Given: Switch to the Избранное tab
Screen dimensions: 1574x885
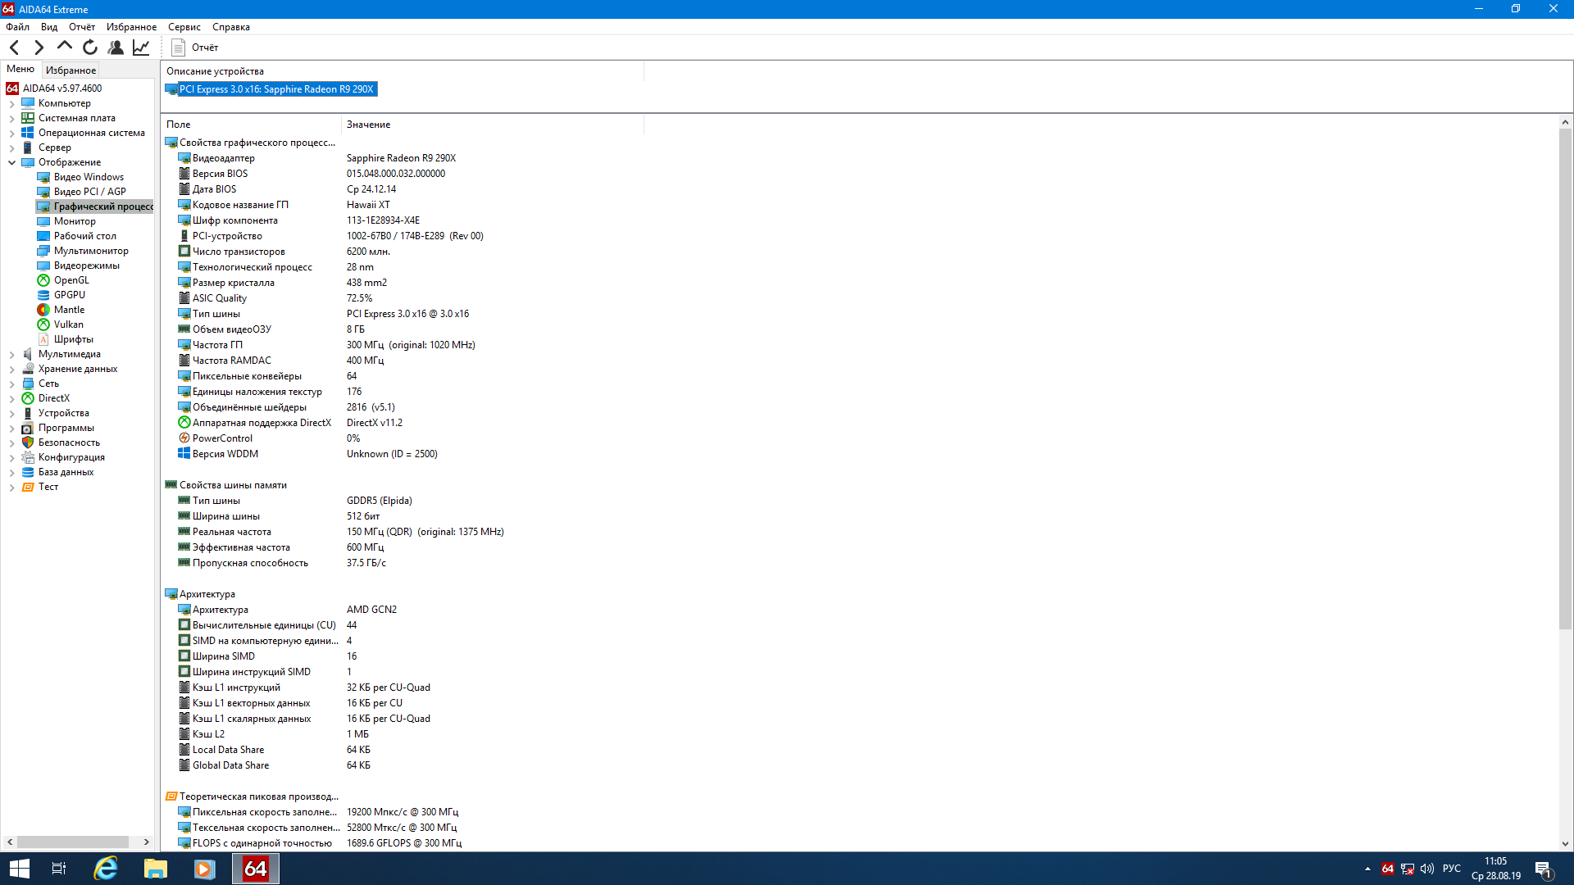Looking at the screenshot, I should pos(71,70).
